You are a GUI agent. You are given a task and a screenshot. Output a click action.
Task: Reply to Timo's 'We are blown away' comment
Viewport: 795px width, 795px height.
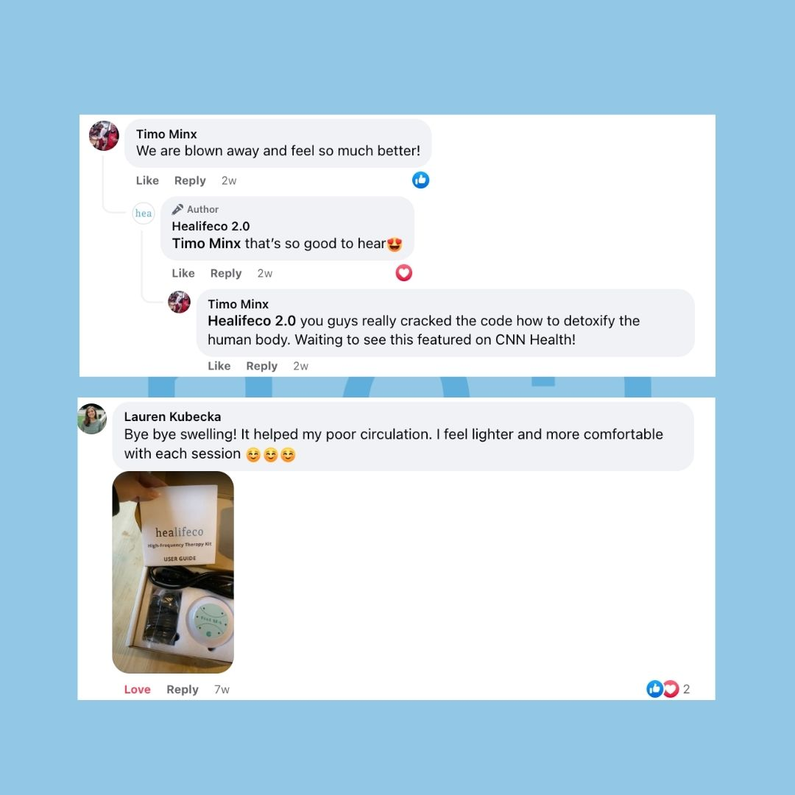tap(190, 180)
